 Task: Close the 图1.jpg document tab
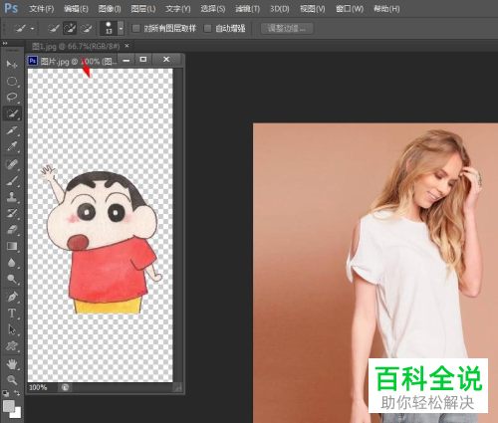(126, 46)
